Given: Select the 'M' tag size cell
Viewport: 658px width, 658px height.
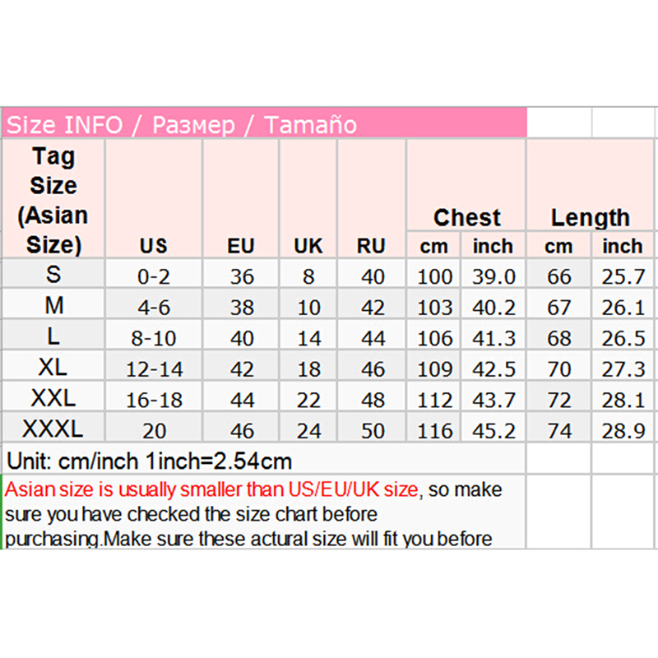Looking at the screenshot, I should click(x=53, y=306).
